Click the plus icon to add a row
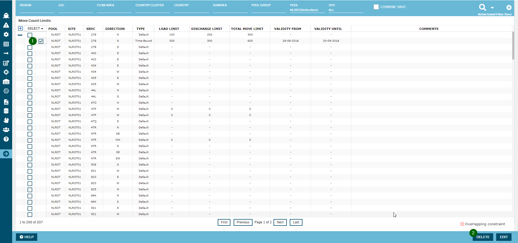The height and width of the screenshot is (243, 518). point(20,29)
